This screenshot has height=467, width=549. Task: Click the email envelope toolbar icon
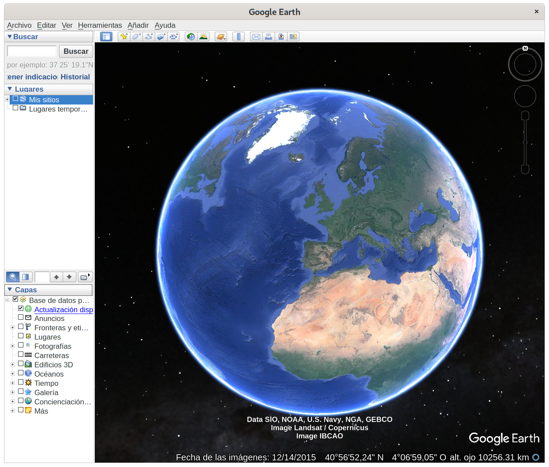point(256,37)
